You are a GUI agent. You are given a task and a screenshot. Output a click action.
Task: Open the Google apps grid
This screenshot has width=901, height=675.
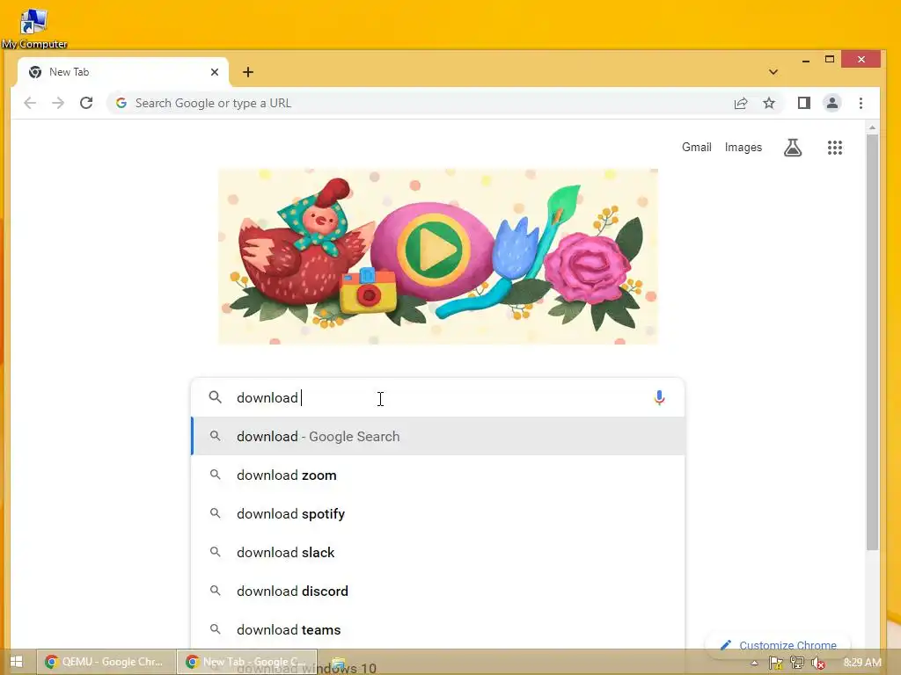835,148
